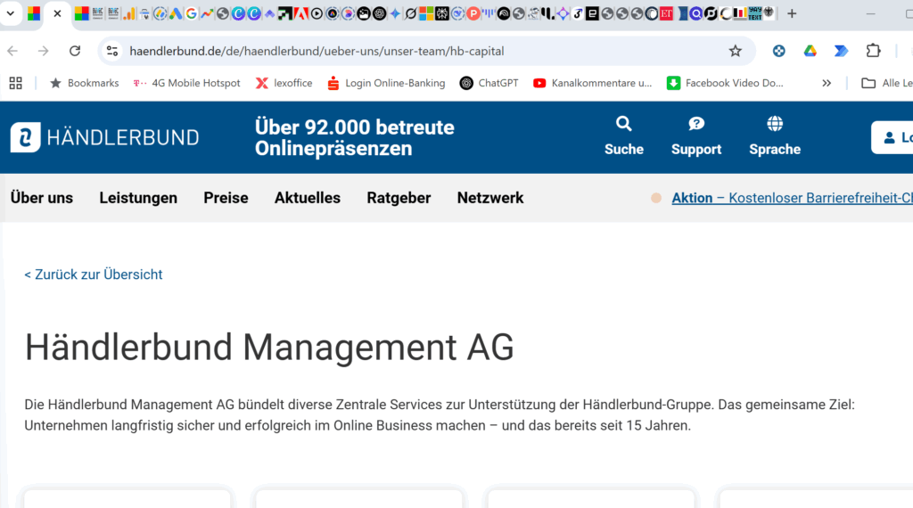
Task: Open the 'Alle Le' bookmarks folder
Action: pos(887,83)
